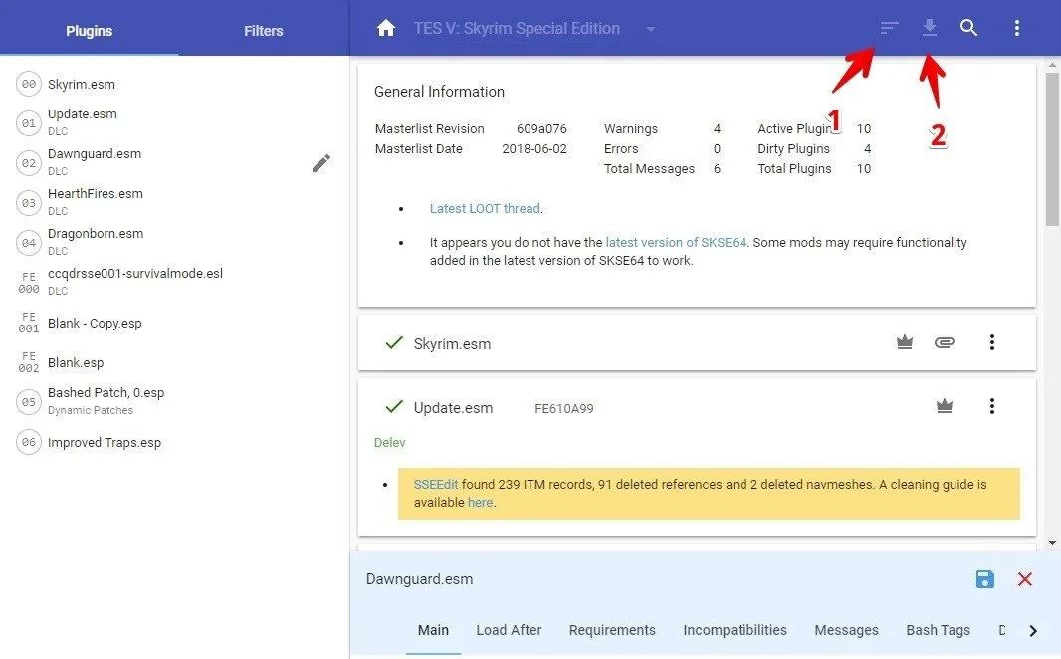Follow the cleaning guide 'here' link
This screenshot has height=659, width=1061.
pyautogui.click(x=480, y=502)
